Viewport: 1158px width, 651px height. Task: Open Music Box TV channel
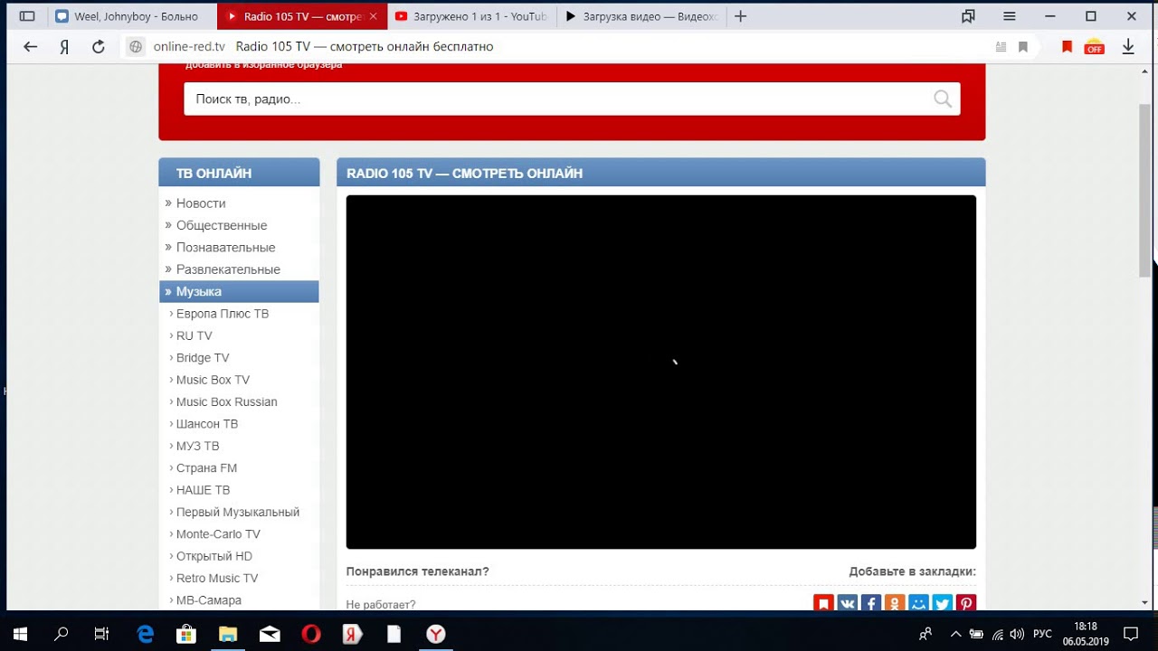[213, 380]
